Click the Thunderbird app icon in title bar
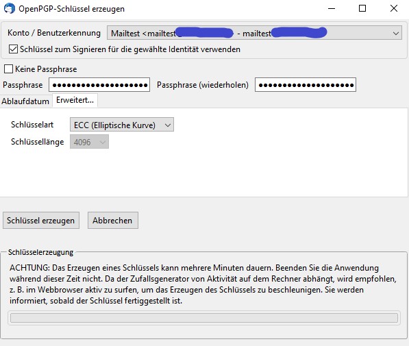The height and width of the screenshot is (346, 409). tap(10, 8)
